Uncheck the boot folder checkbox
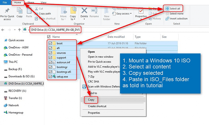 tap(50, 43)
